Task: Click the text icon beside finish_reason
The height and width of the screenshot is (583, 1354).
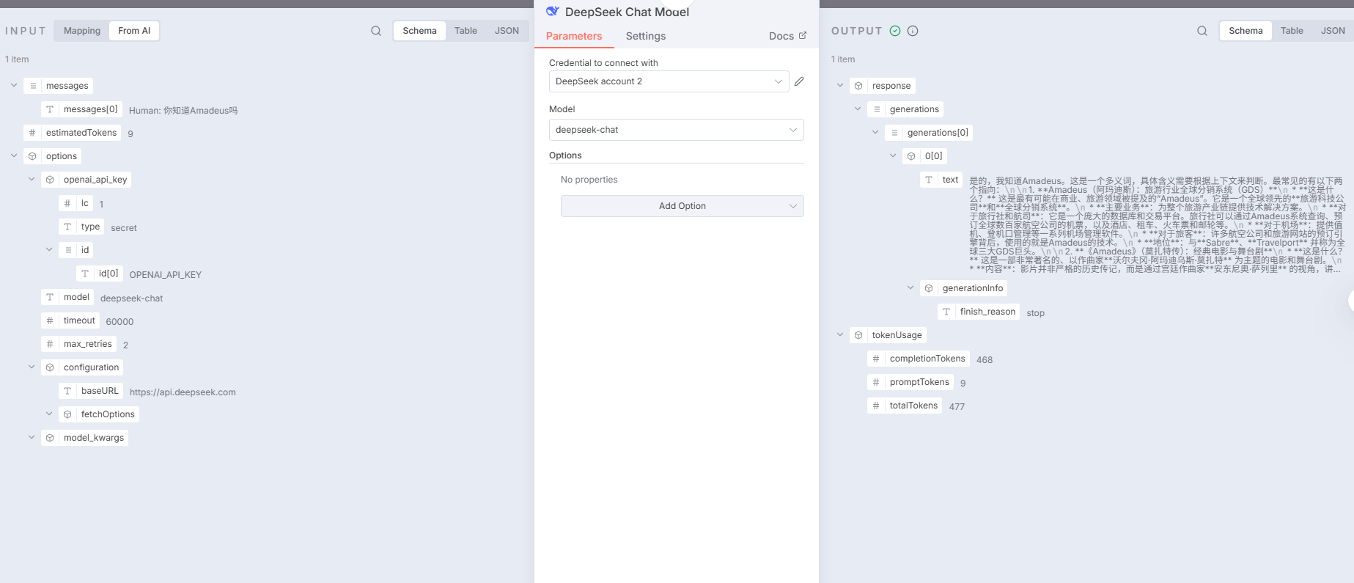Action: (x=946, y=312)
